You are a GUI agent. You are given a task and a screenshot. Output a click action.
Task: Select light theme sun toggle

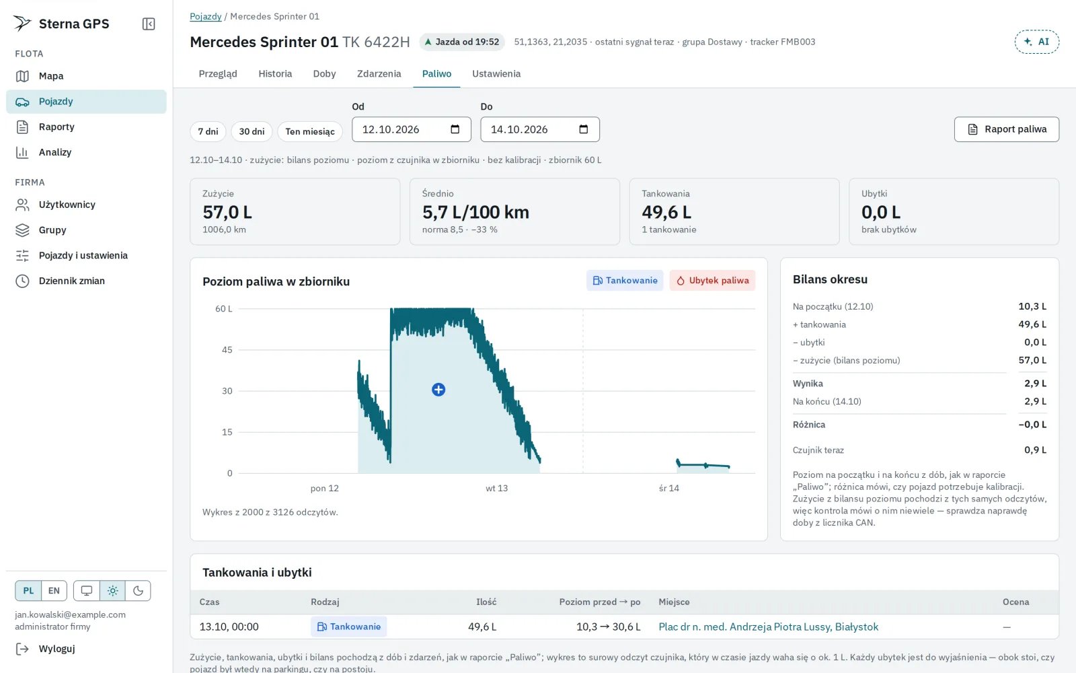[112, 591]
